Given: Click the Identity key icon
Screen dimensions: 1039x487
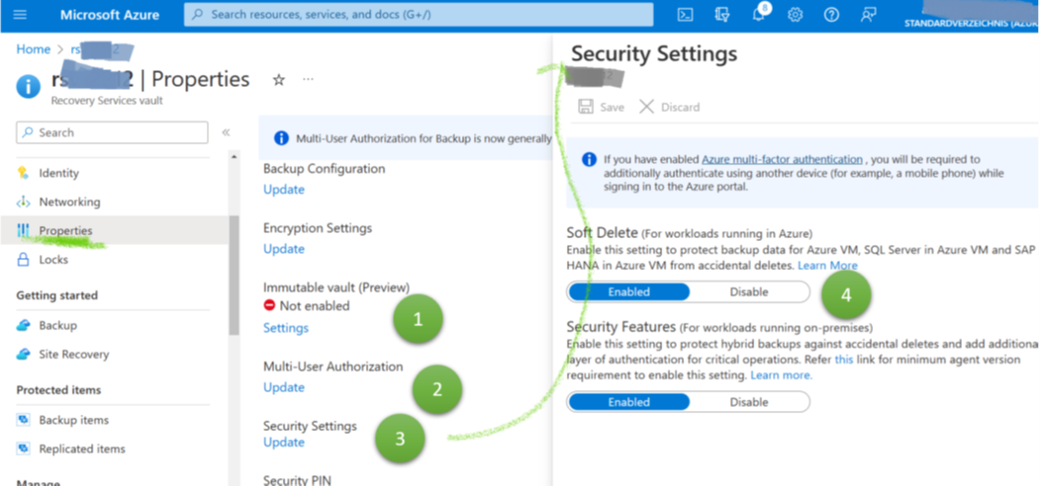Looking at the screenshot, I should click(23, 173).
